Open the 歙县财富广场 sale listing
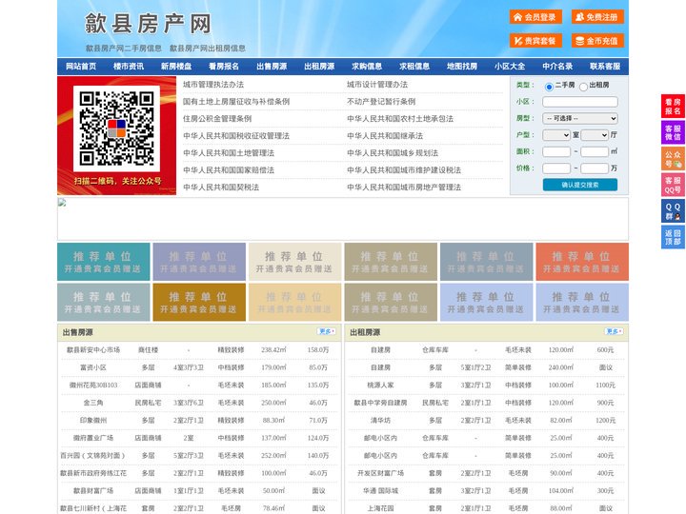 pos(93,491)
